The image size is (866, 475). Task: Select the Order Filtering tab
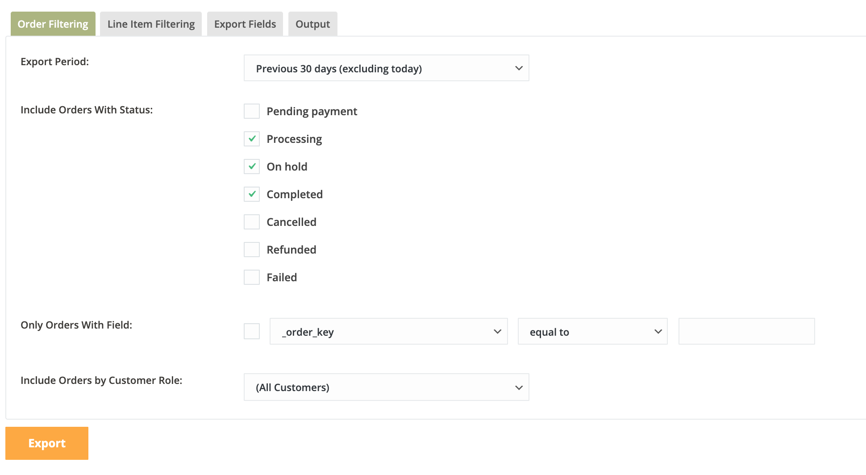click(x=53, y=24)
